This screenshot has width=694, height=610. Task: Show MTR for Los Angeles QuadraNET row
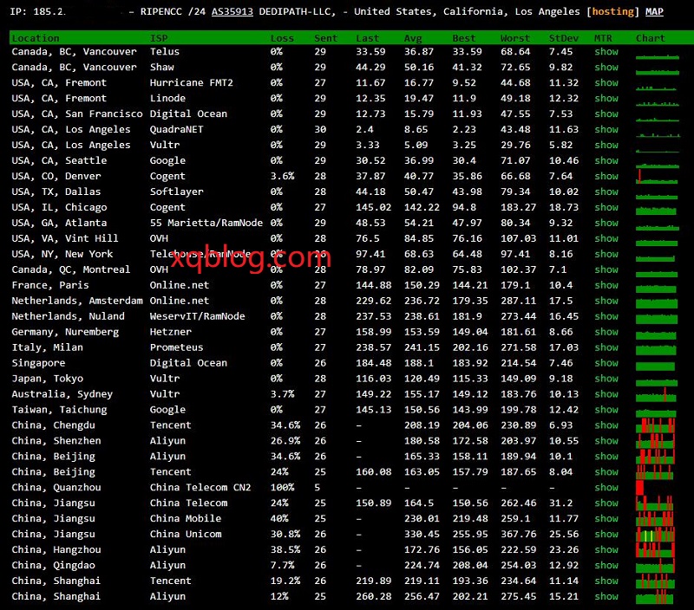(606, 129)
